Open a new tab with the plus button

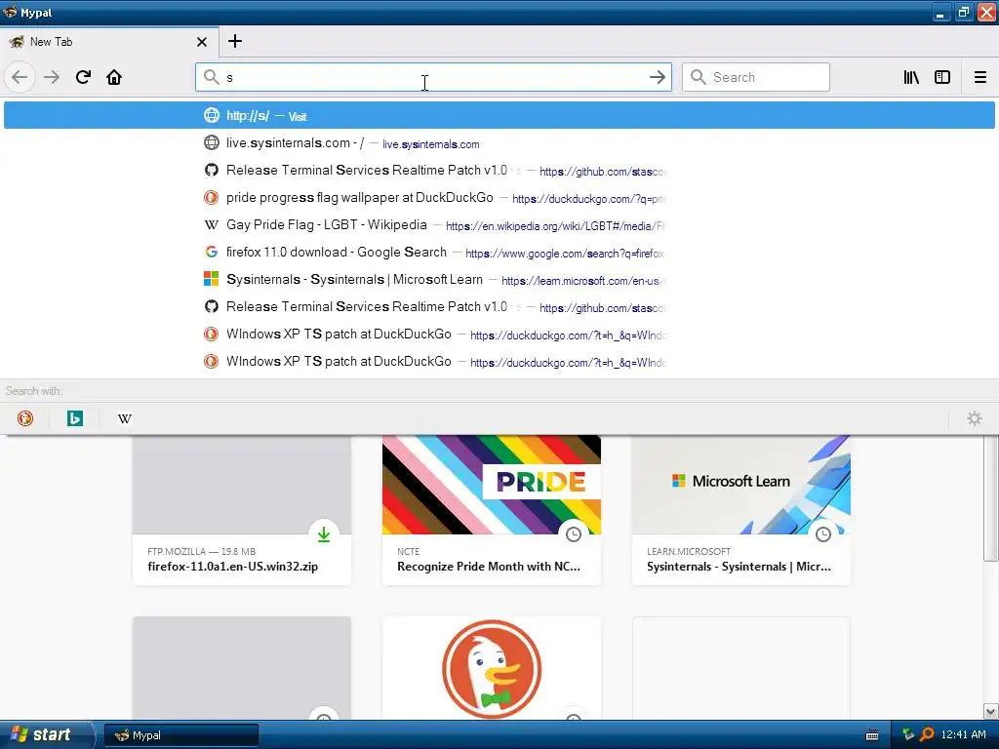click(235, 41)
